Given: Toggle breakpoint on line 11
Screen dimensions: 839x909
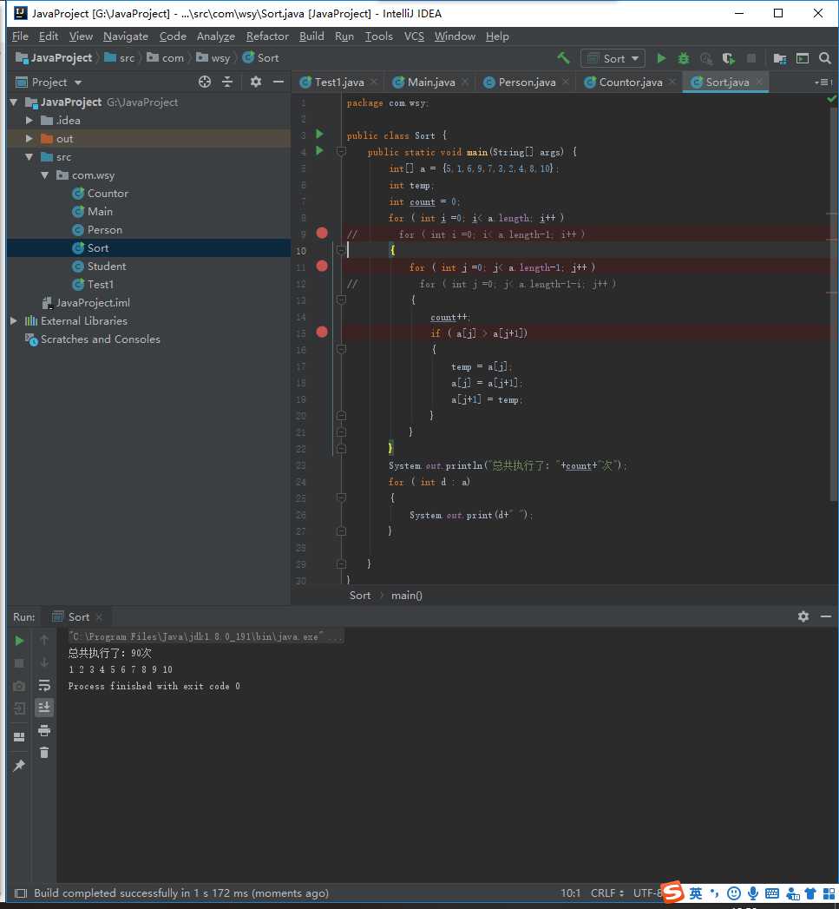Looking at the screenshot, I should pos(322,266).
